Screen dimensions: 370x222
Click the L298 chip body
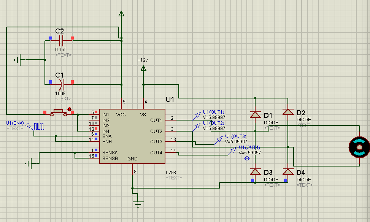click(132, 136)
